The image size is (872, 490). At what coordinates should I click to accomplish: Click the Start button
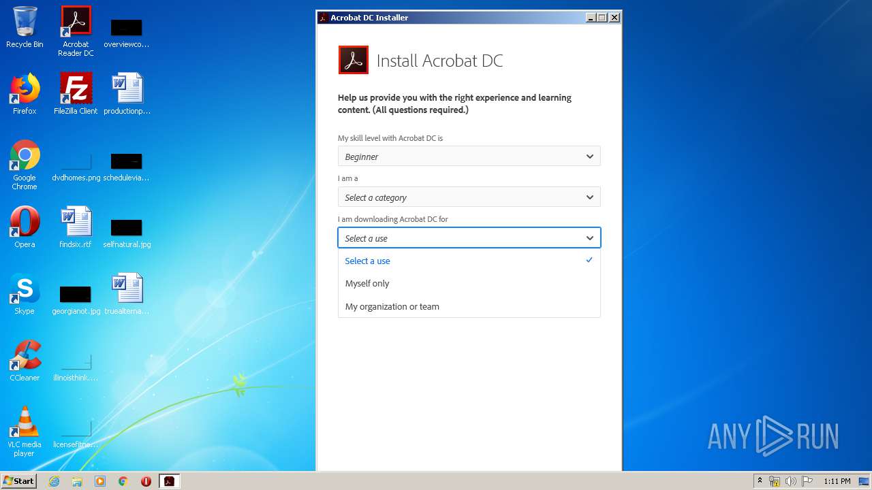point(18,481)
